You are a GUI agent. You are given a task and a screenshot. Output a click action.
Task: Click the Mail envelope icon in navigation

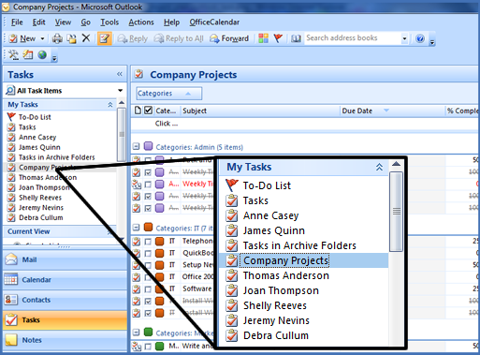click(x=11, y=259)
